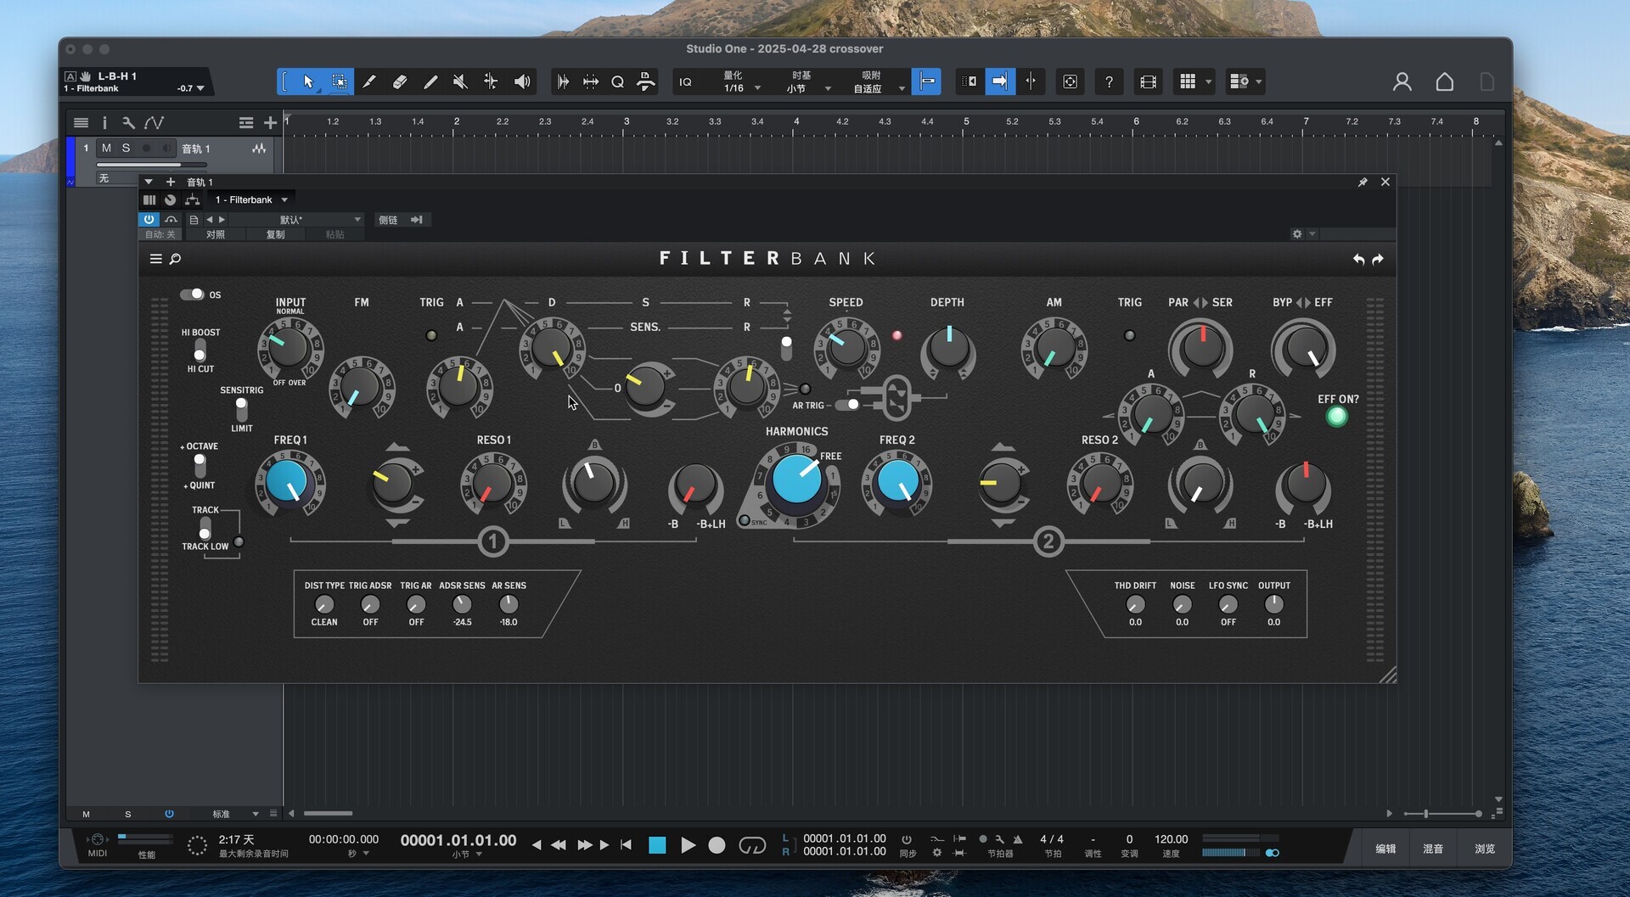Image resolution: width=1630 pixels, height=897 pixels.
Task: Click the Q quantize icon
Action: click(617, 81)
